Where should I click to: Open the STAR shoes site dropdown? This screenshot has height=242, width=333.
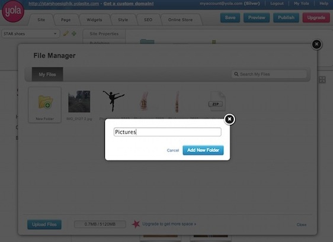(31, 34)
